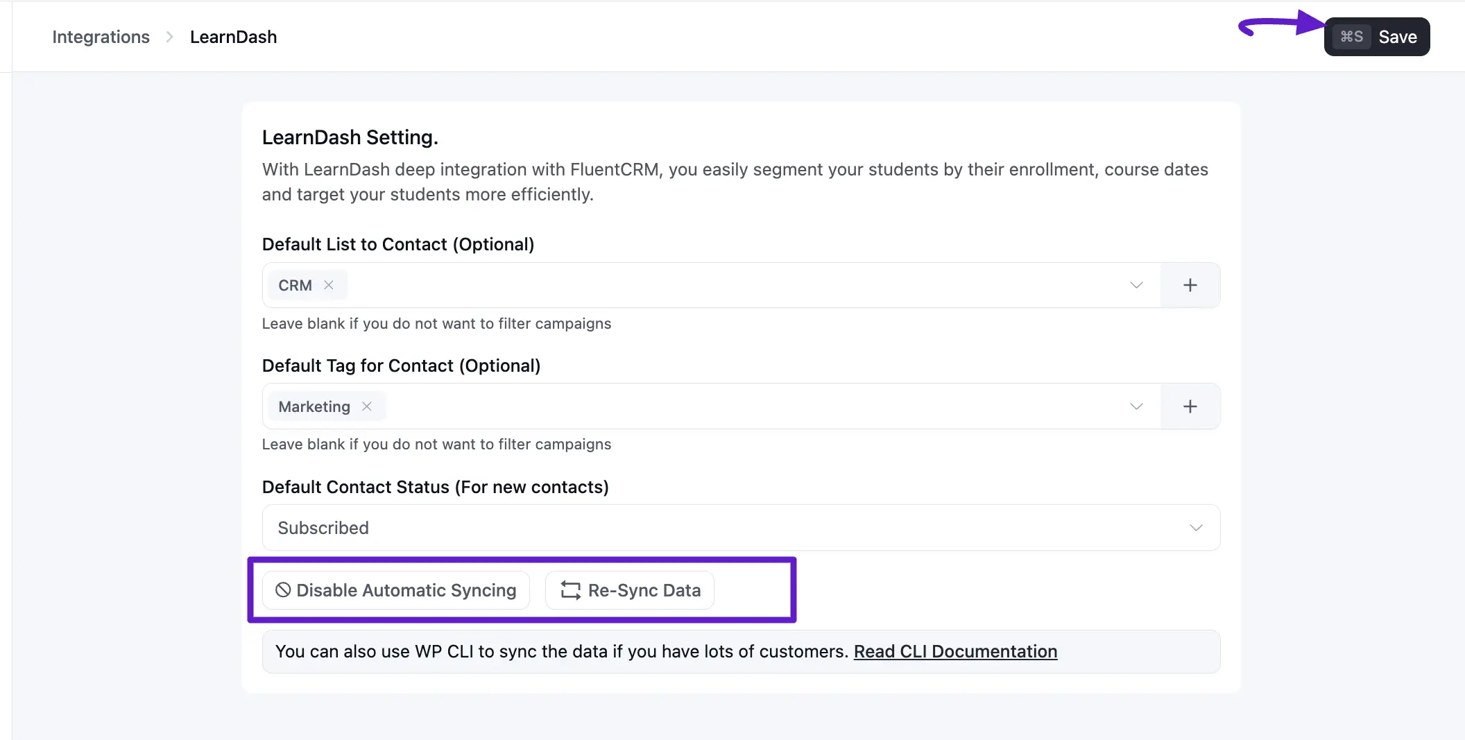This screenshot has height=740, width=1465.
Task: Go back to Integrations breadcrumb
Action: 101,37
